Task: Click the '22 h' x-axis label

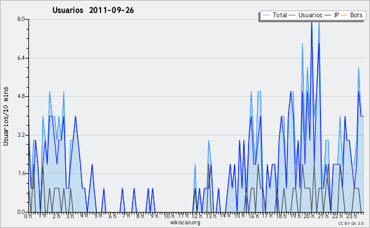Action: [337, 216]
